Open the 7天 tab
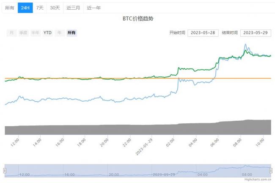This screenshot has height=183, width=275. click(x=39, y=8)
